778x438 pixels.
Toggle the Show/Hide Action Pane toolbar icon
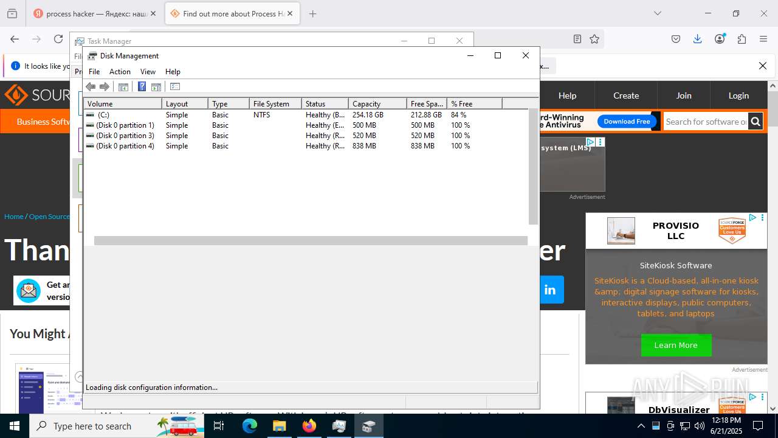pyautogui.click(x=156, y=86)
